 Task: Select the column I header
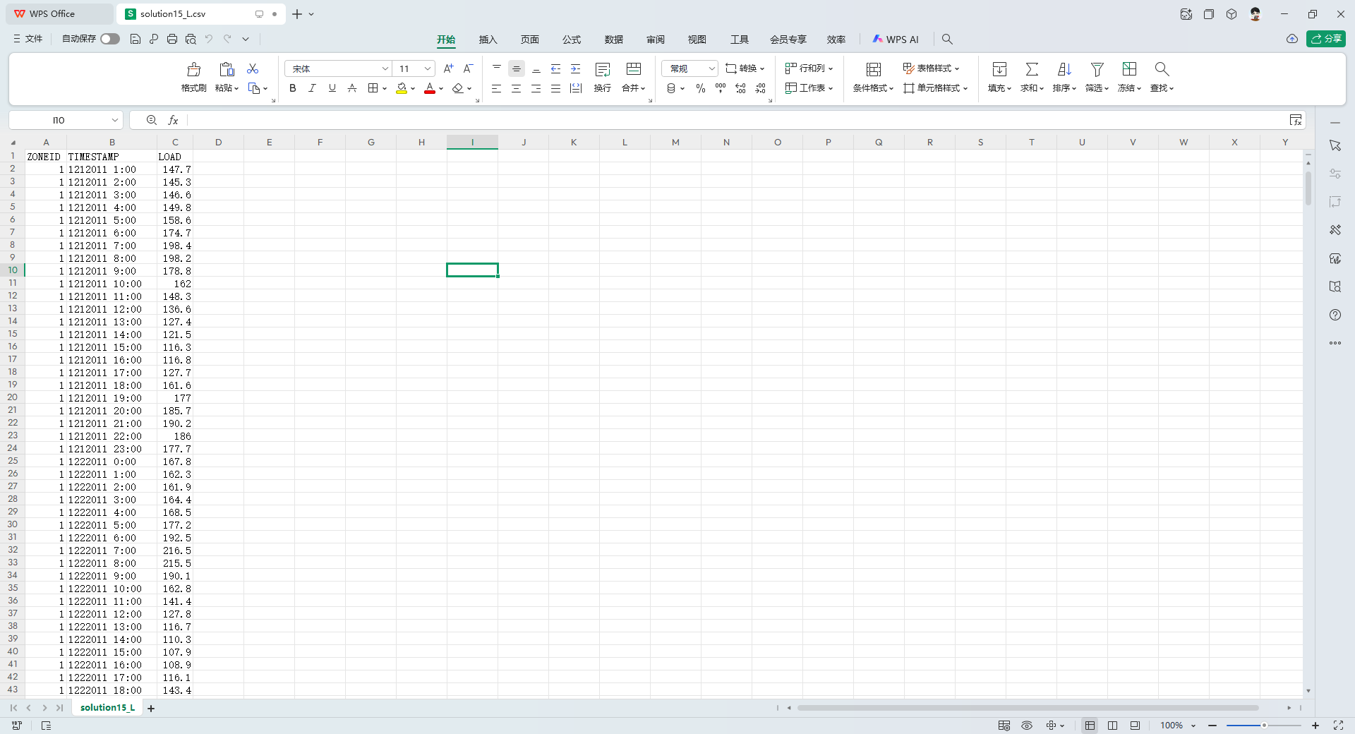[x=472, y=143]
